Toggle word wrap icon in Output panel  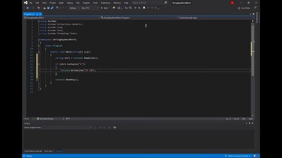[x=115, y=128]
